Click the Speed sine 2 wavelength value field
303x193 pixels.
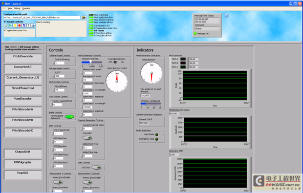(x=88, y=107)
